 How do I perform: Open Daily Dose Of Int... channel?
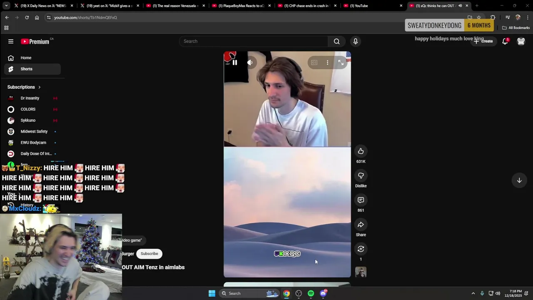pyautogui.click(x=32, y=154)
